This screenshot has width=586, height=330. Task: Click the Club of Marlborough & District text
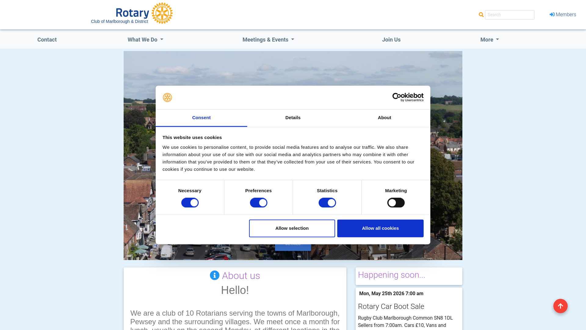pyautogui.click(x=119, y=21)
